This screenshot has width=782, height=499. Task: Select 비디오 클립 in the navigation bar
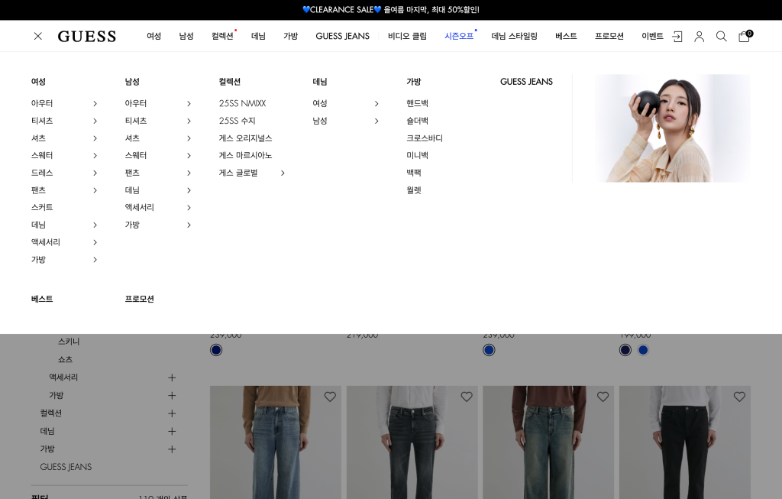[407, 36]
